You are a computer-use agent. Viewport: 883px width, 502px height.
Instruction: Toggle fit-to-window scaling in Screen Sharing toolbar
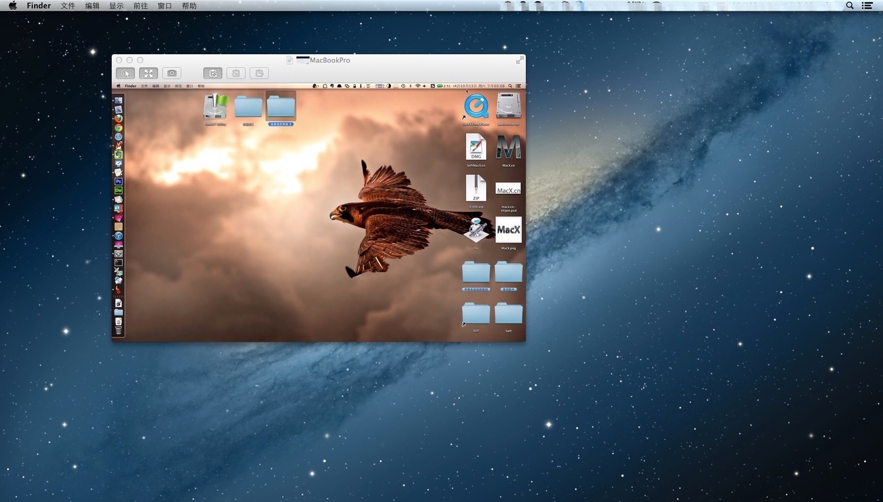point(149,73)
